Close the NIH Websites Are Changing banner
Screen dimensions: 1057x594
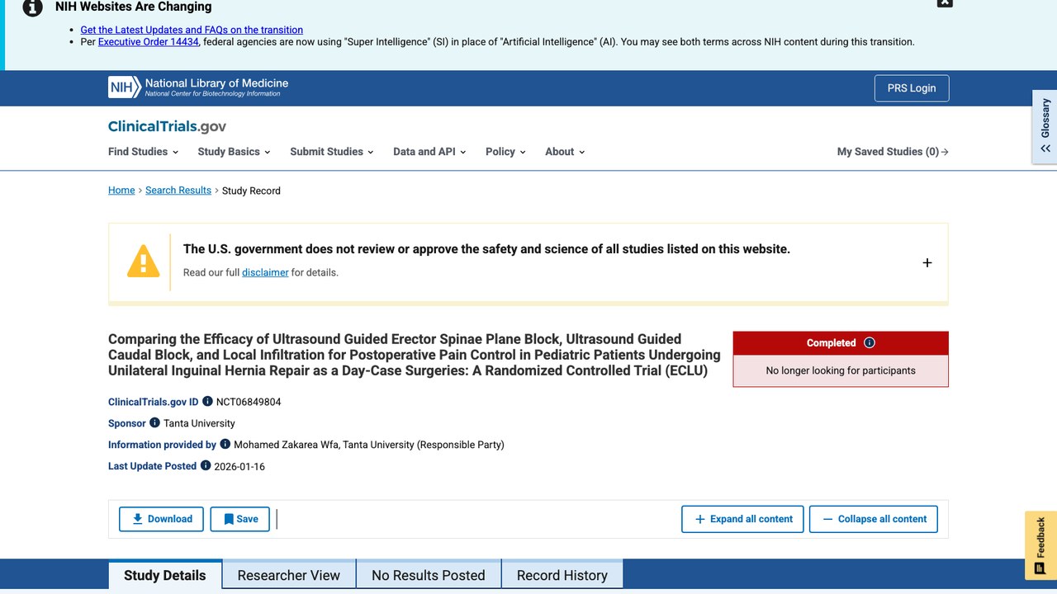[945, 2]
